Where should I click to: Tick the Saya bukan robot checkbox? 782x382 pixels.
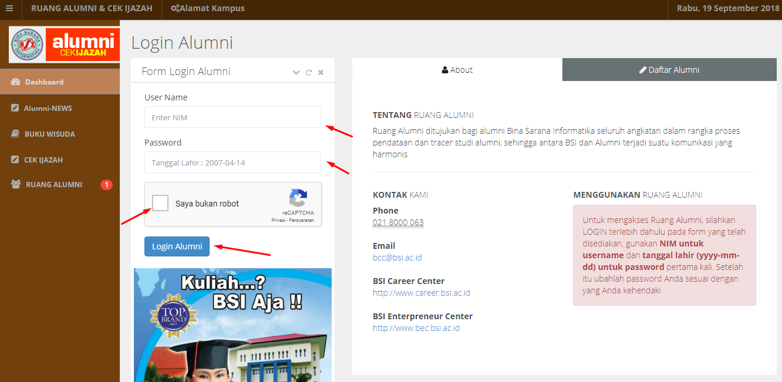coord(160,204)
